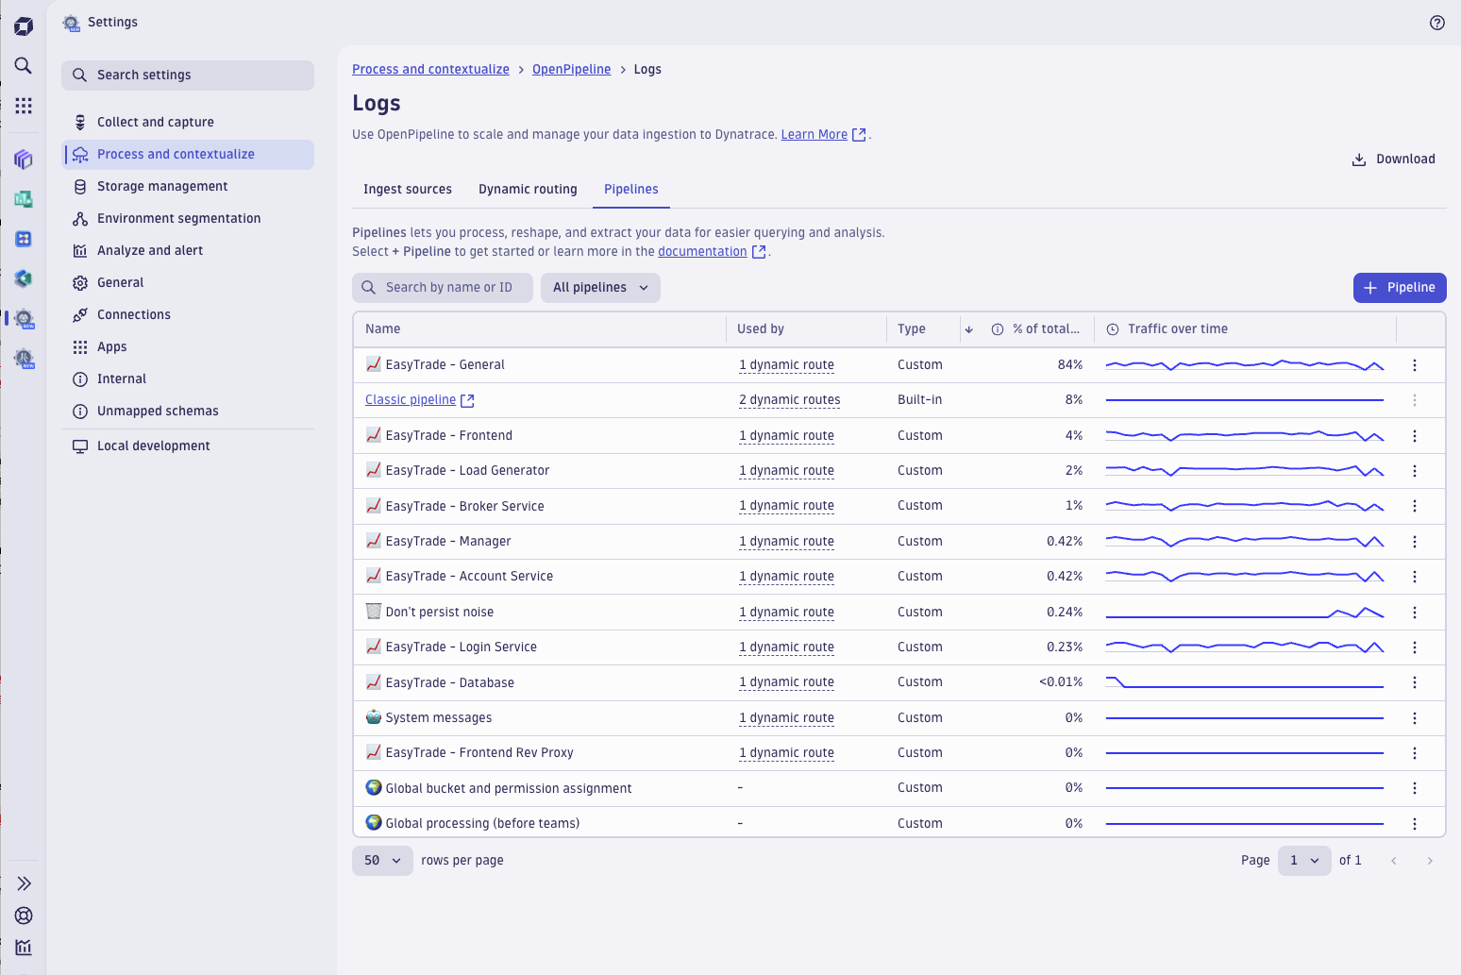Go to previous page arrow in pagination
Viewport: 1461px width, 975px height.
click(x=1393, y=861)
